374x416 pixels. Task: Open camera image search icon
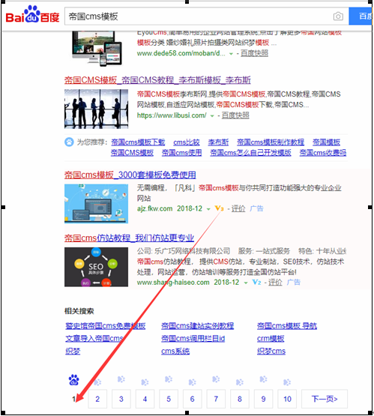click(338, 16)
